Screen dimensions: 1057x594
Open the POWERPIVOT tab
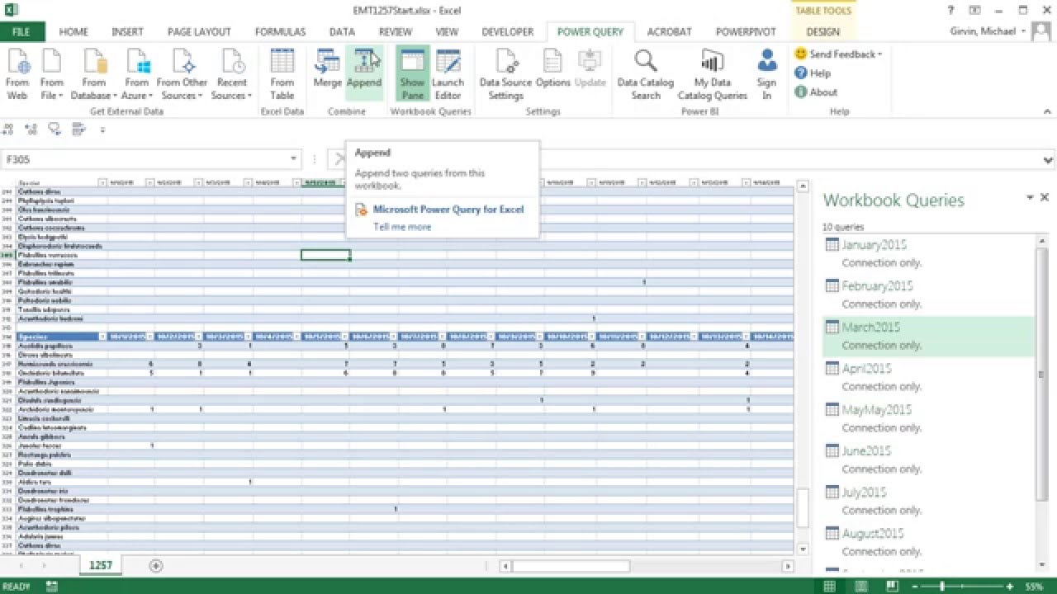pos(746,32)
